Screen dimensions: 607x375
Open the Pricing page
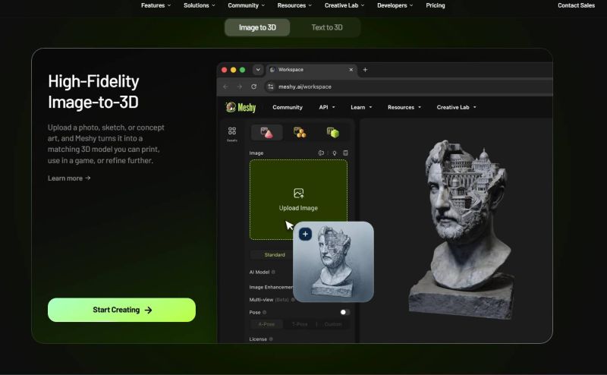(x=435, y=5)
